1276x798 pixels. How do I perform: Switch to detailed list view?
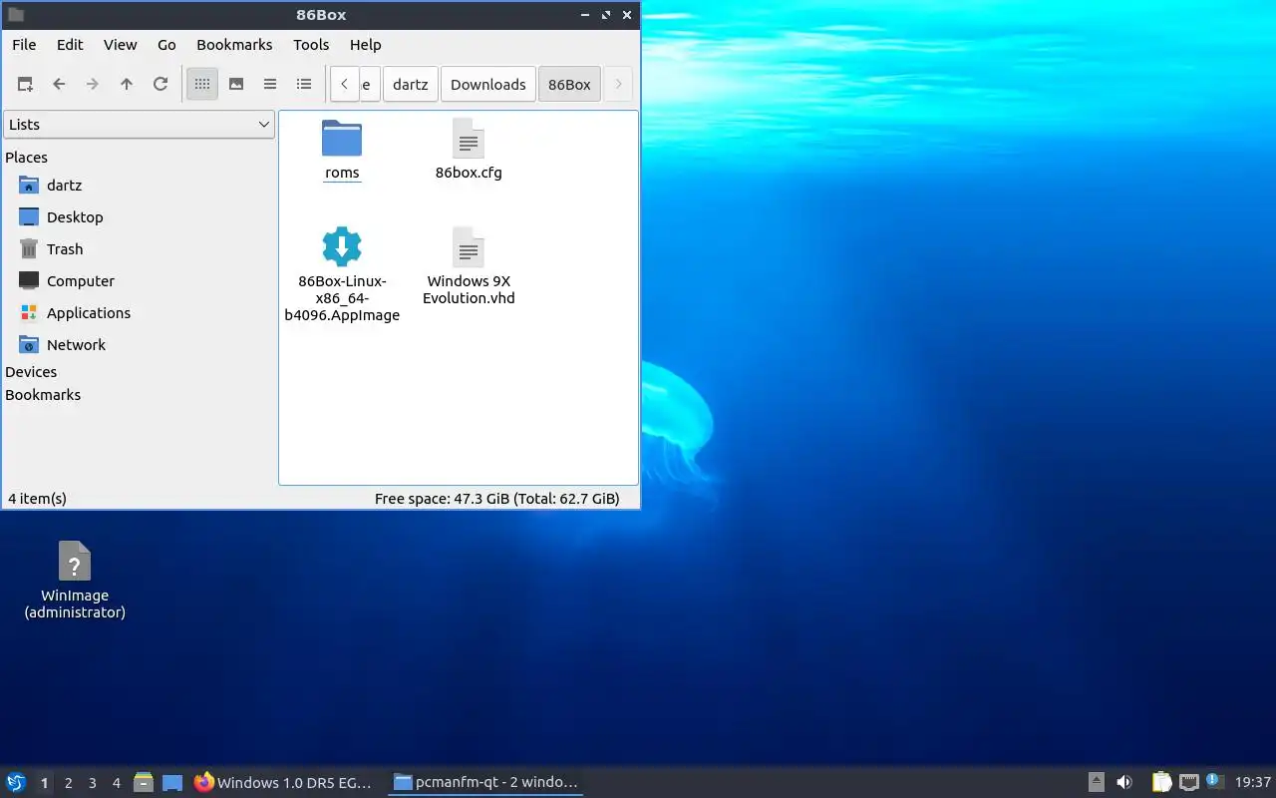tap(304, 85)
